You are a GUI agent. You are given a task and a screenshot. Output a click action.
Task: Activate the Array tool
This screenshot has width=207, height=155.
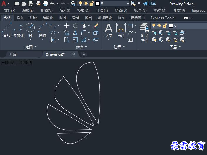click(84, 40)
